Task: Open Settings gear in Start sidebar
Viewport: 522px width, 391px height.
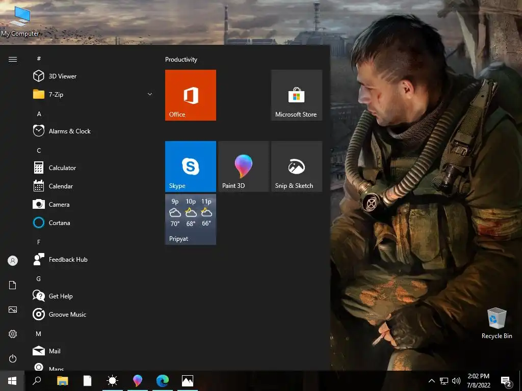Action: click(x=13, y=334)
